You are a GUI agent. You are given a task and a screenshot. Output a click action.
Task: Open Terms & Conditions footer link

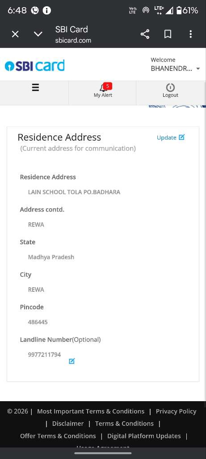tap(124, 424)
